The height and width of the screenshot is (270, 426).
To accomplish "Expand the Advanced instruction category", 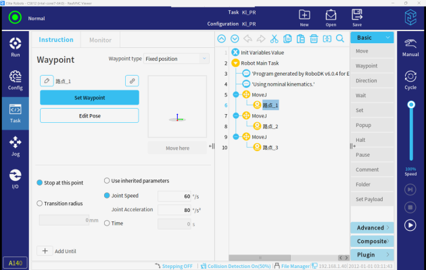I will point(372,227).
